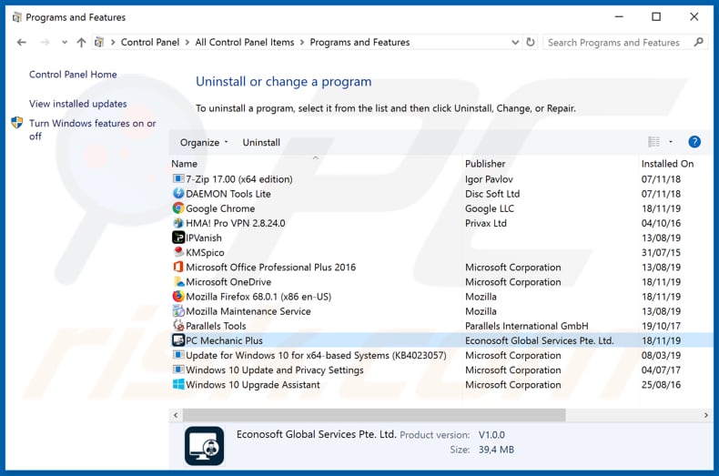The width and height of the screenshot is (719, 476).
Task: Click the large PC Mechanic Plus details icon
Action: tap(204, 446)
